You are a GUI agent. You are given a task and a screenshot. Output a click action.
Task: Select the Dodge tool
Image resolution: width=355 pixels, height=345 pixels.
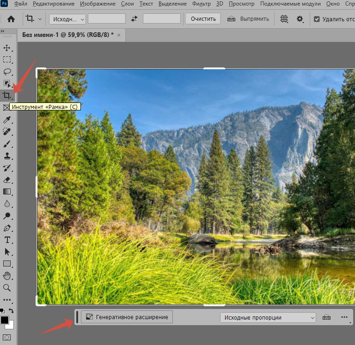coord(7,216)
